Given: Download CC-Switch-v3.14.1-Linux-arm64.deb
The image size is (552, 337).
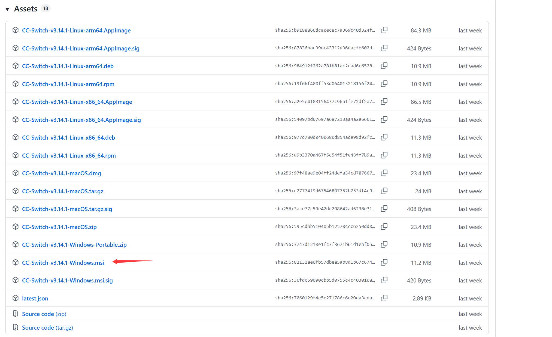Looking at the screenshot, I should (x=68, y=66).
